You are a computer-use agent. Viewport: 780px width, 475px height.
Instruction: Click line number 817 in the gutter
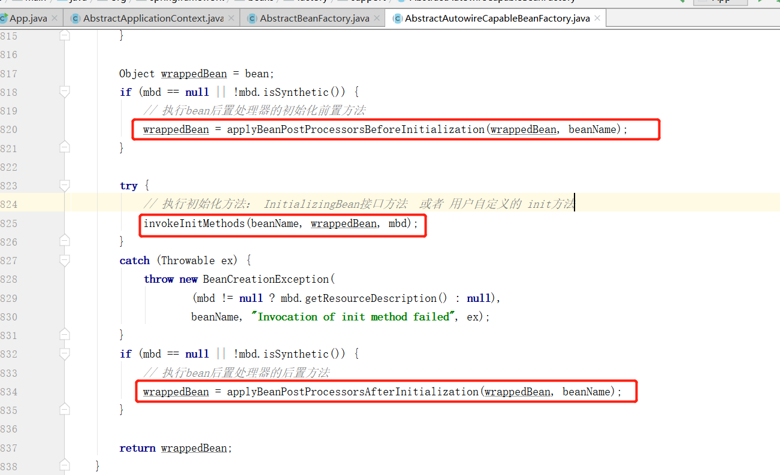tap(9, 74)
